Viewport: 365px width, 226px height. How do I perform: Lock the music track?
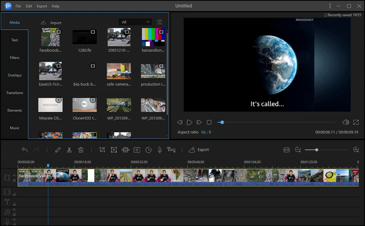click(15, 214)
